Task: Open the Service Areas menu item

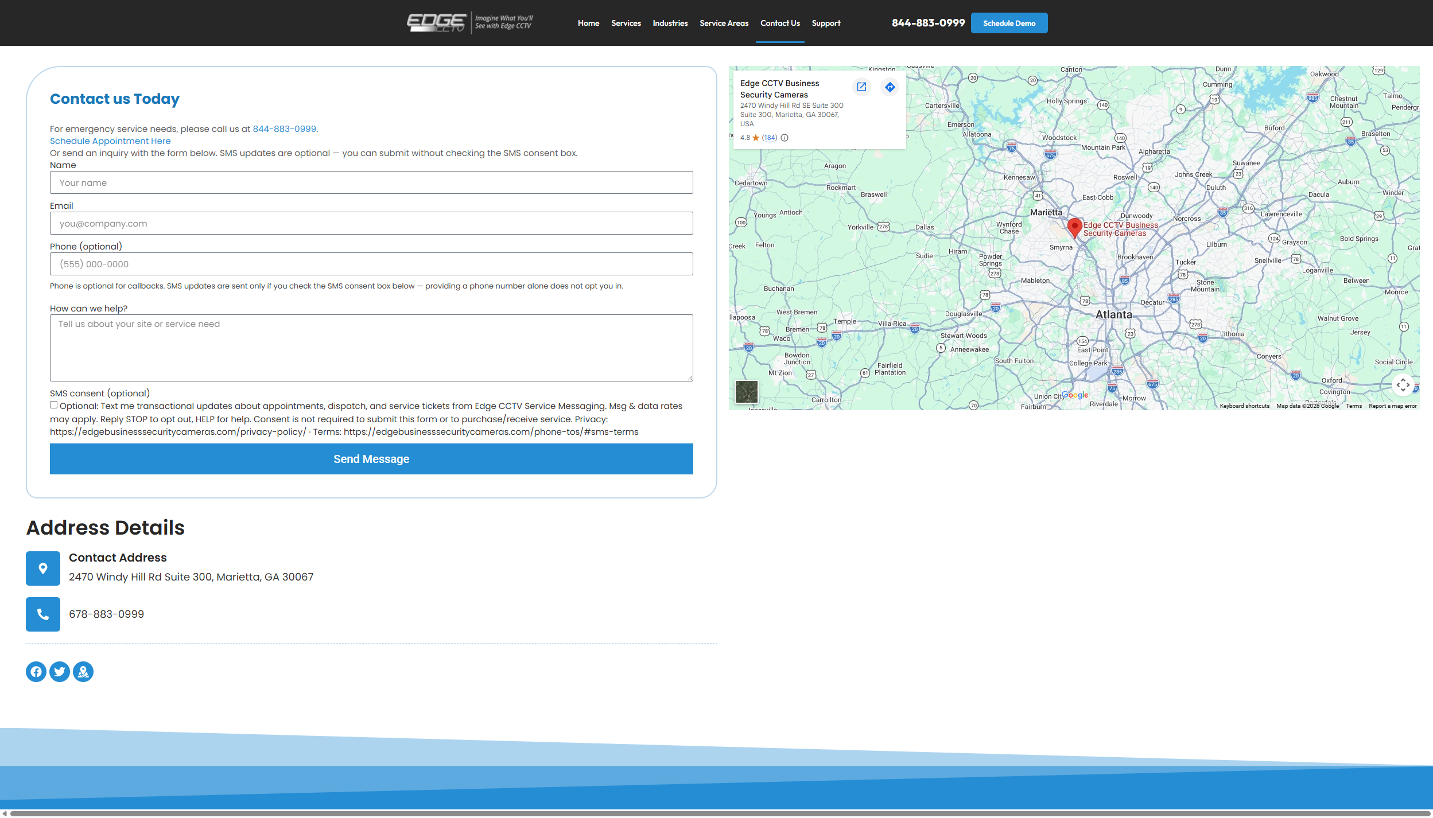Action: click(x=724, y=23)
